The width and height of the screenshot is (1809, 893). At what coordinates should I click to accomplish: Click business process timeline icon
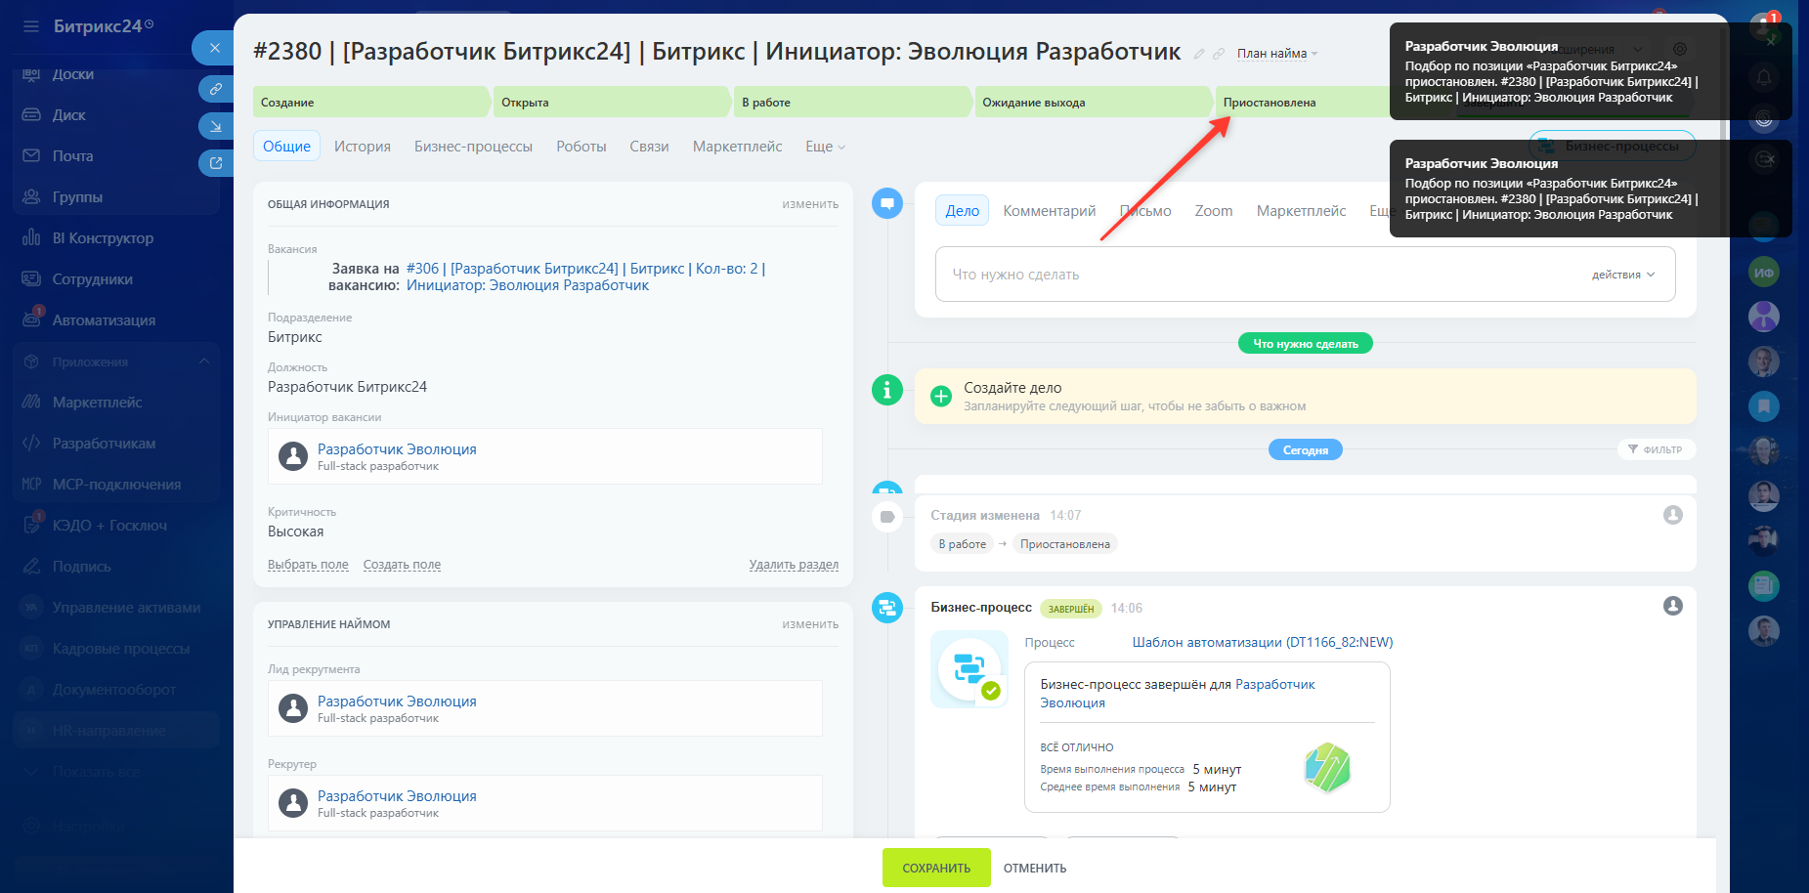[x=887, y=608]
